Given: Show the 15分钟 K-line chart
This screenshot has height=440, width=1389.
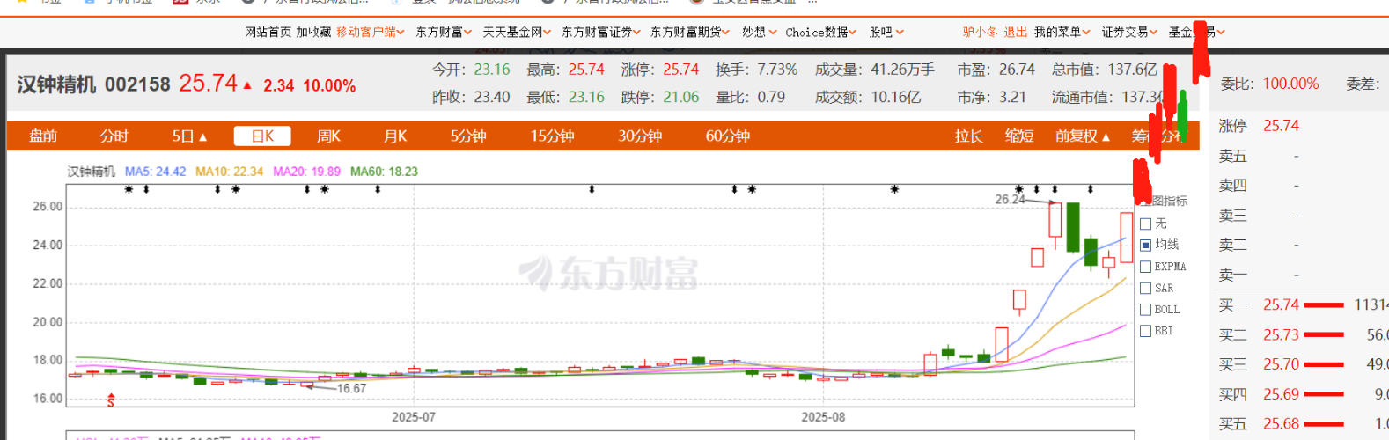Looking at the screenshot, I should point(552,136).
